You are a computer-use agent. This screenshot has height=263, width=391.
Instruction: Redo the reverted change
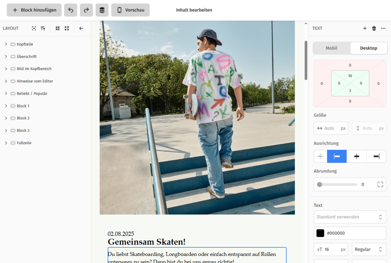click(x=86, y=10)
